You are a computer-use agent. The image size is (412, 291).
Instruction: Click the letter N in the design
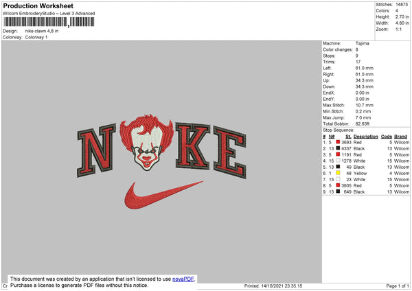[96, 150]
